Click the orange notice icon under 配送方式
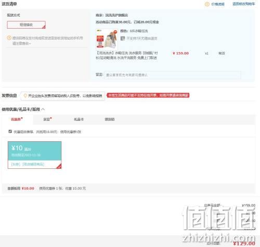This screenshot has height=247, width=260. (x=9, y=38)
